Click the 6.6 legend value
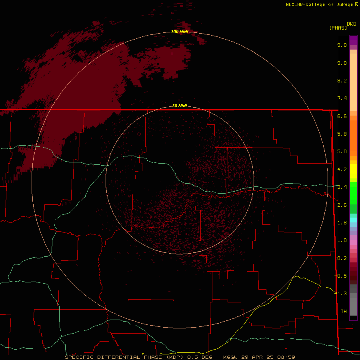The image size is (360, 360). [x=342, y=116]
